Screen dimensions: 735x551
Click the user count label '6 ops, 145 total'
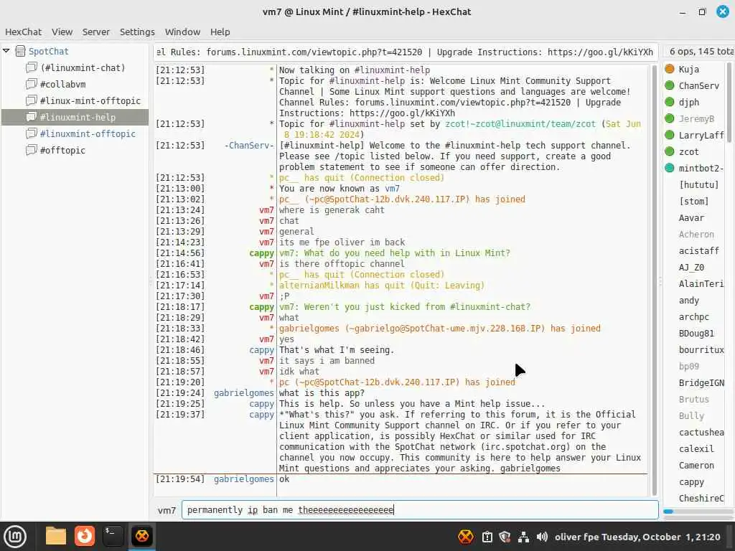[x=701, y=52]
